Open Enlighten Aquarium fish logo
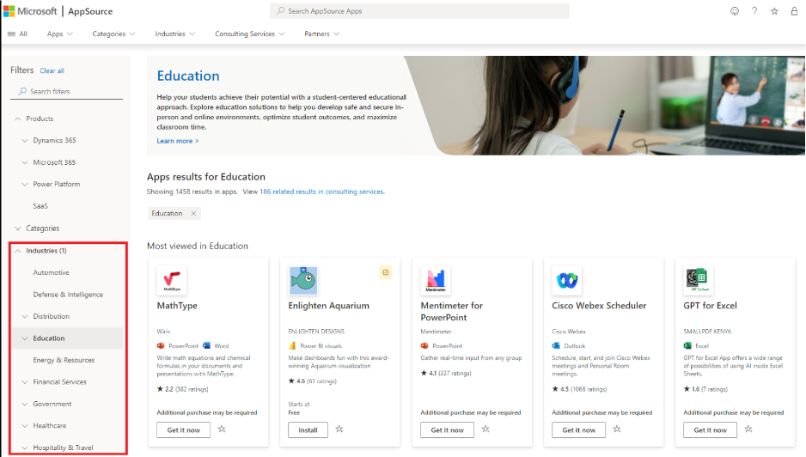The height and width of the screenshot is (457, 806). click(303, 280)
